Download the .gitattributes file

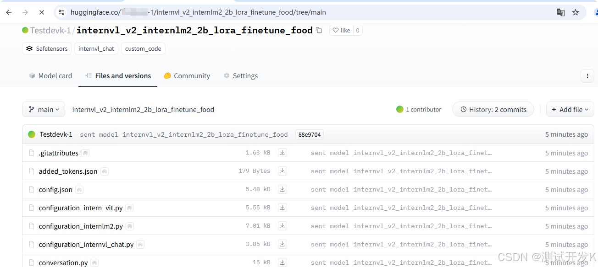coord(282,153)
